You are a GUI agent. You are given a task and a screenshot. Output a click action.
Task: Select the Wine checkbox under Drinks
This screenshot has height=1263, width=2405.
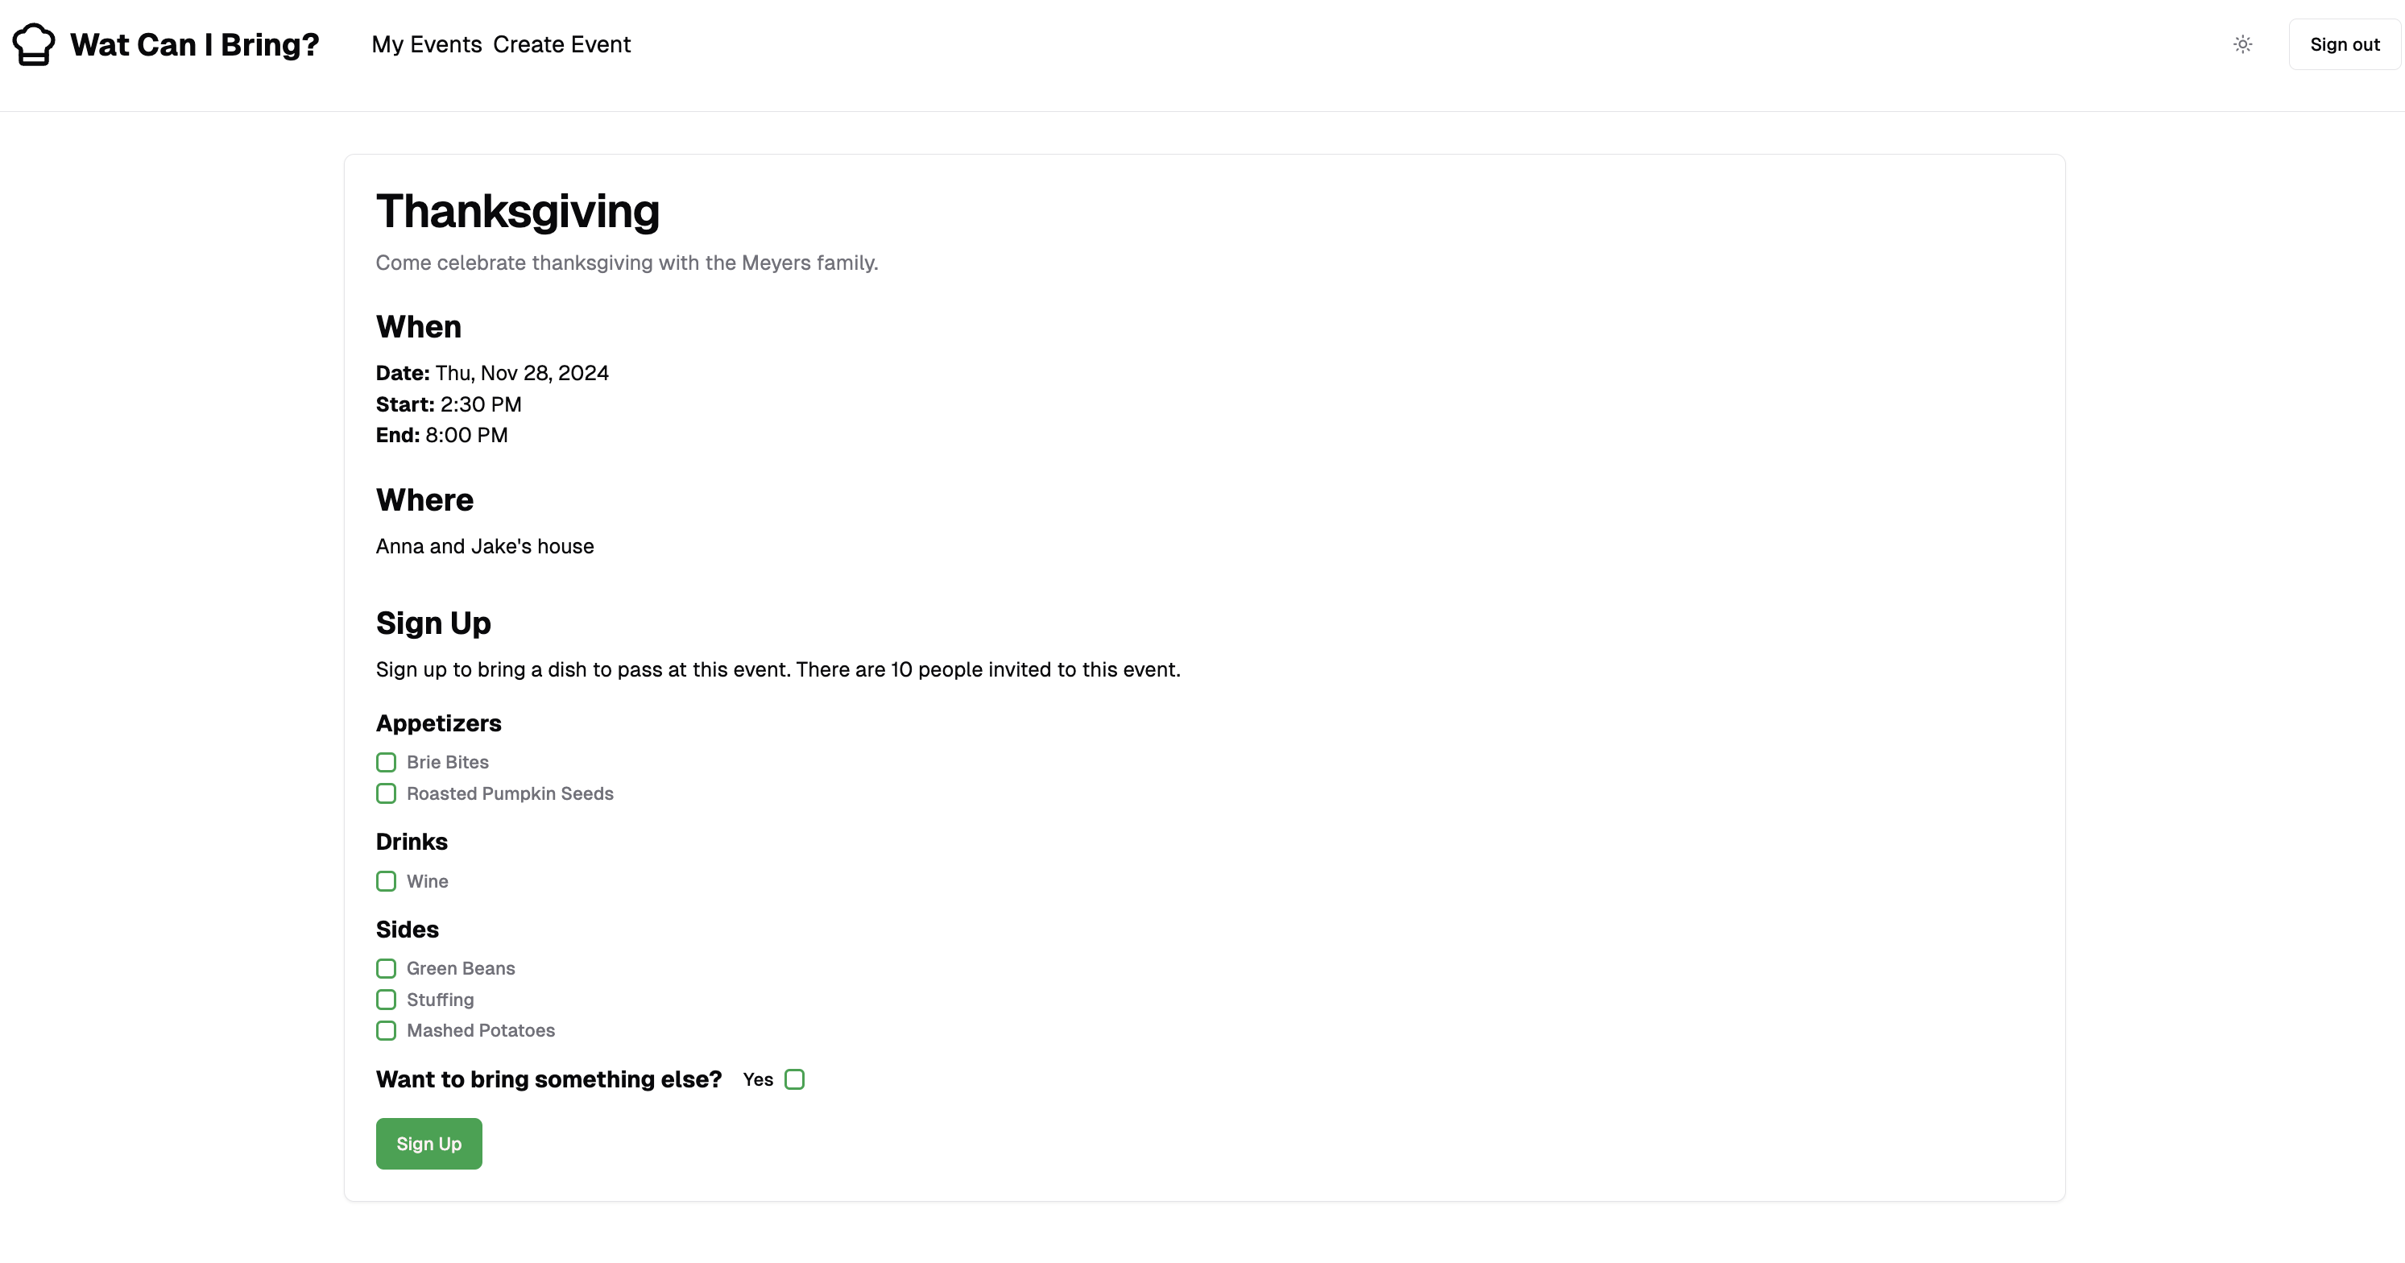pos(386,881)
